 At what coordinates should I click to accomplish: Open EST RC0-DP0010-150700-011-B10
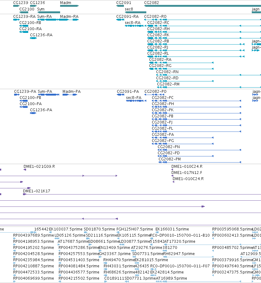click(x=180, y=235)
